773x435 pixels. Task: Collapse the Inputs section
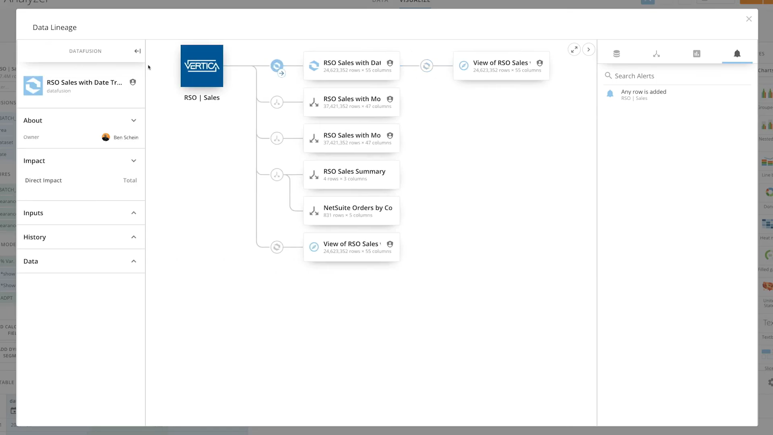pos(134,213)
